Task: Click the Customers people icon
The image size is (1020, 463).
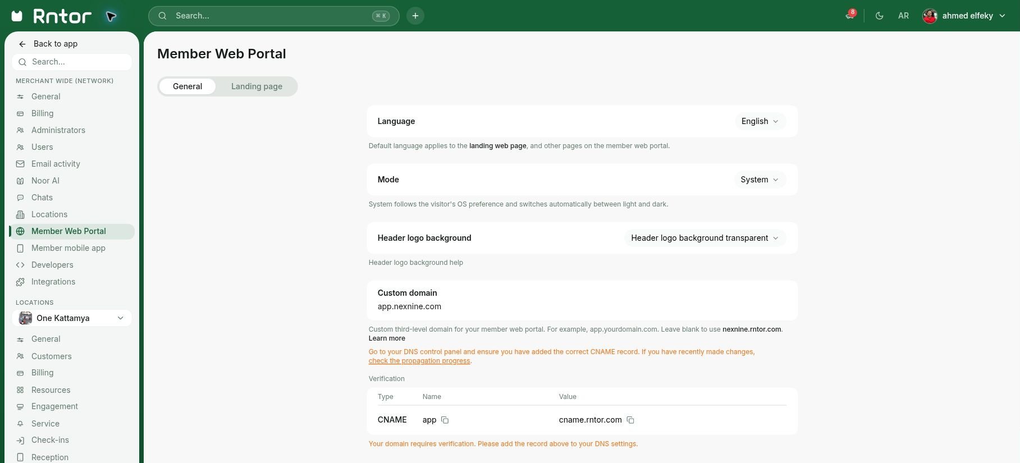Action: click(20, 356)
